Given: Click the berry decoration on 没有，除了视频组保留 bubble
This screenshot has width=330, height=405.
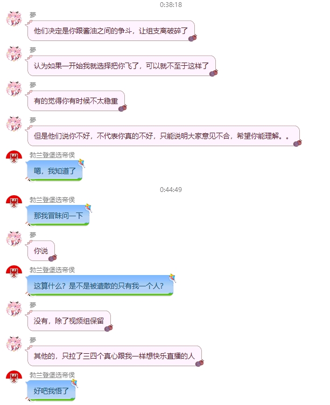Looking at the screenshot, I should pos(109,328).
